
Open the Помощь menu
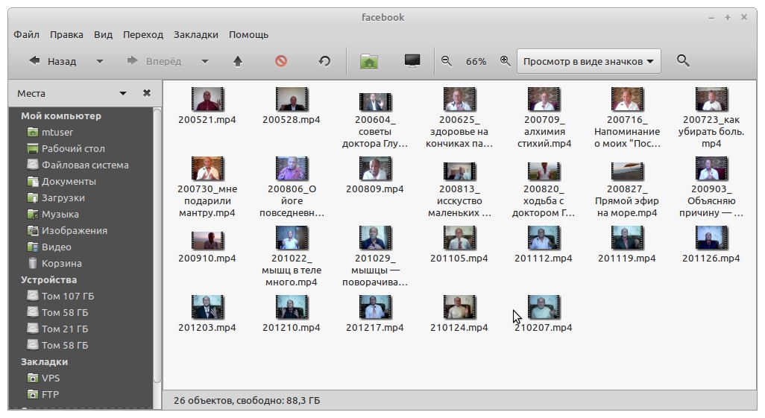coord(248,34)
